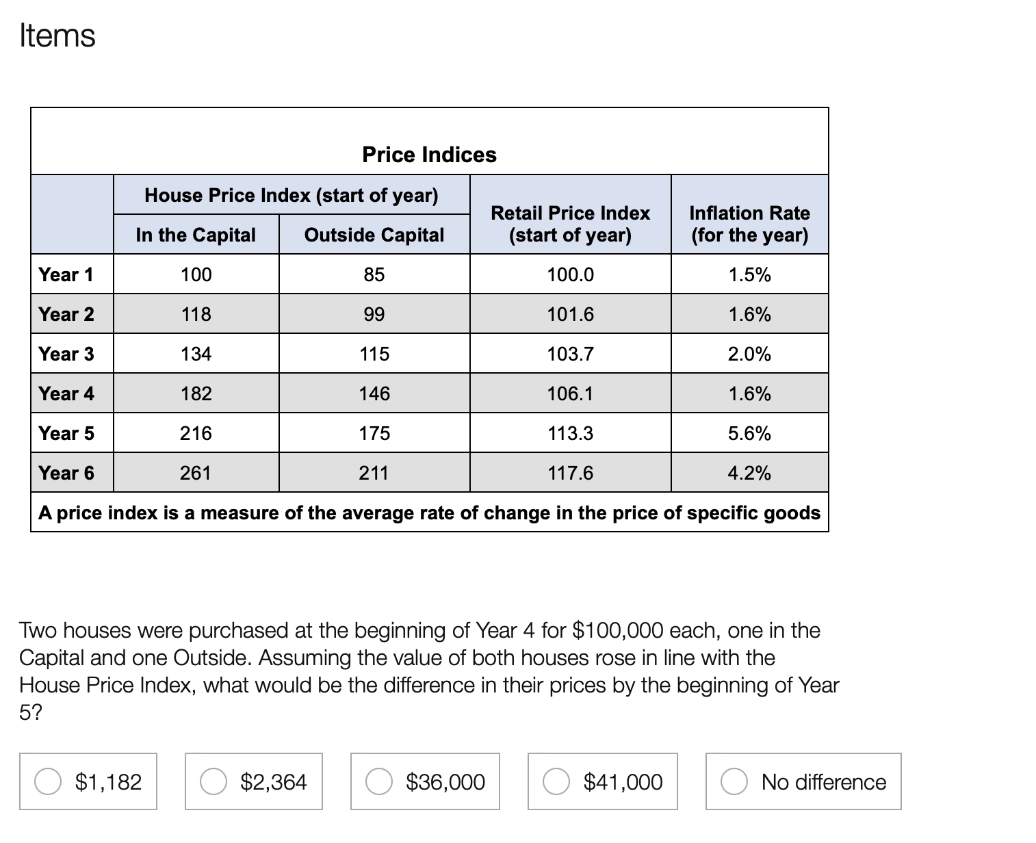1036x843 pixels.
Task: Click the Year 4 row label
Action: pyautogui.click(x=66, y=393)
